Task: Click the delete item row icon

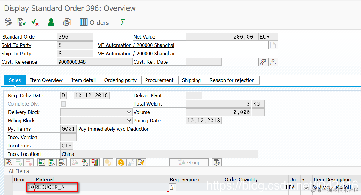Action: [29, 162]
